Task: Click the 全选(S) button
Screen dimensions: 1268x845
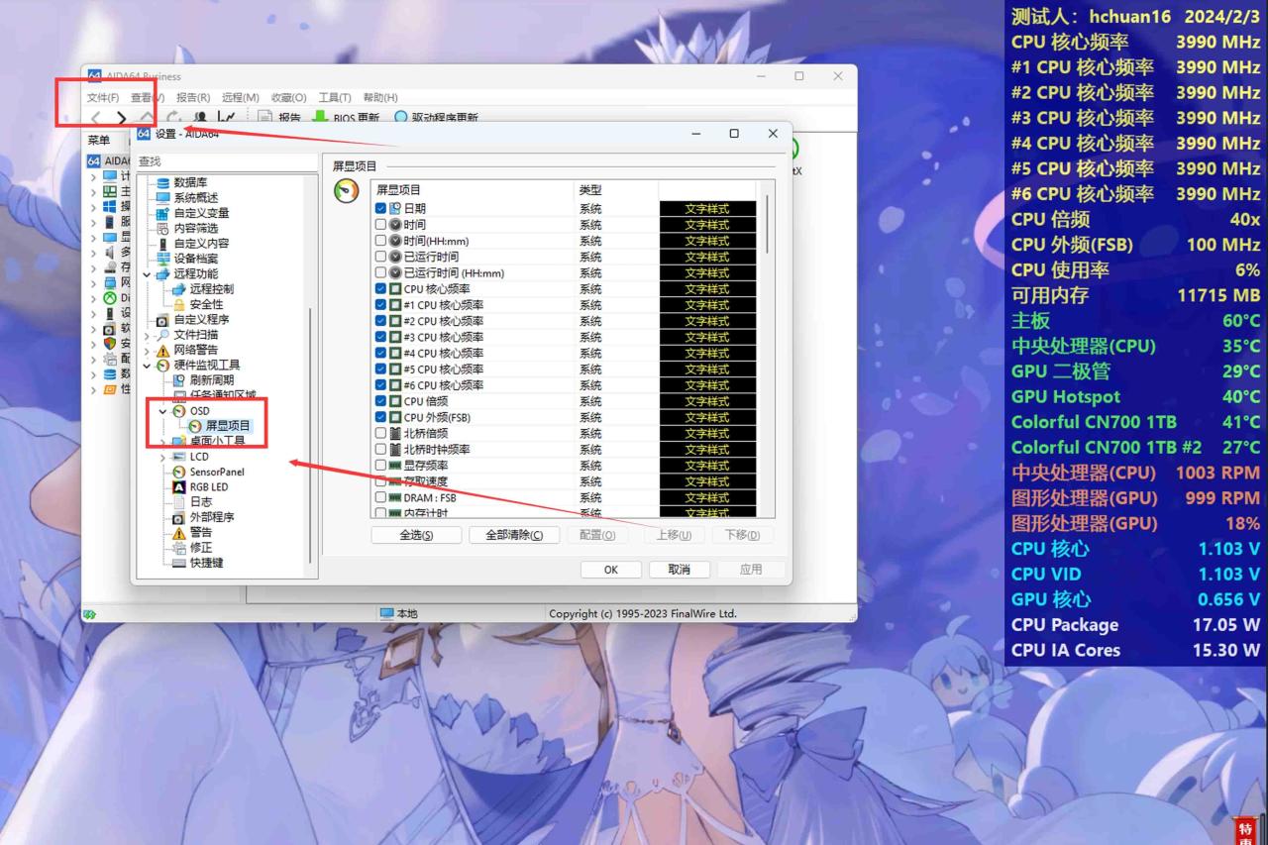Action: pos(416,535)
